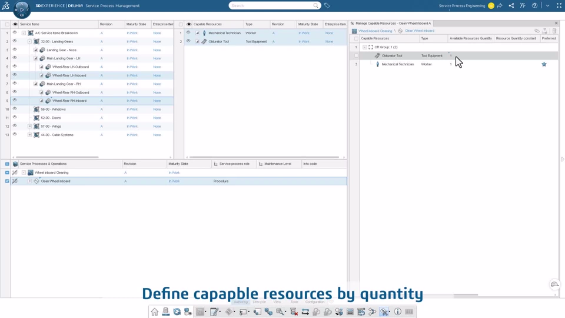Image resolution: width=565 pixels, height=318 pixels.
Task: Click the 3DS logo icon at top left
Action: (6, 5)
